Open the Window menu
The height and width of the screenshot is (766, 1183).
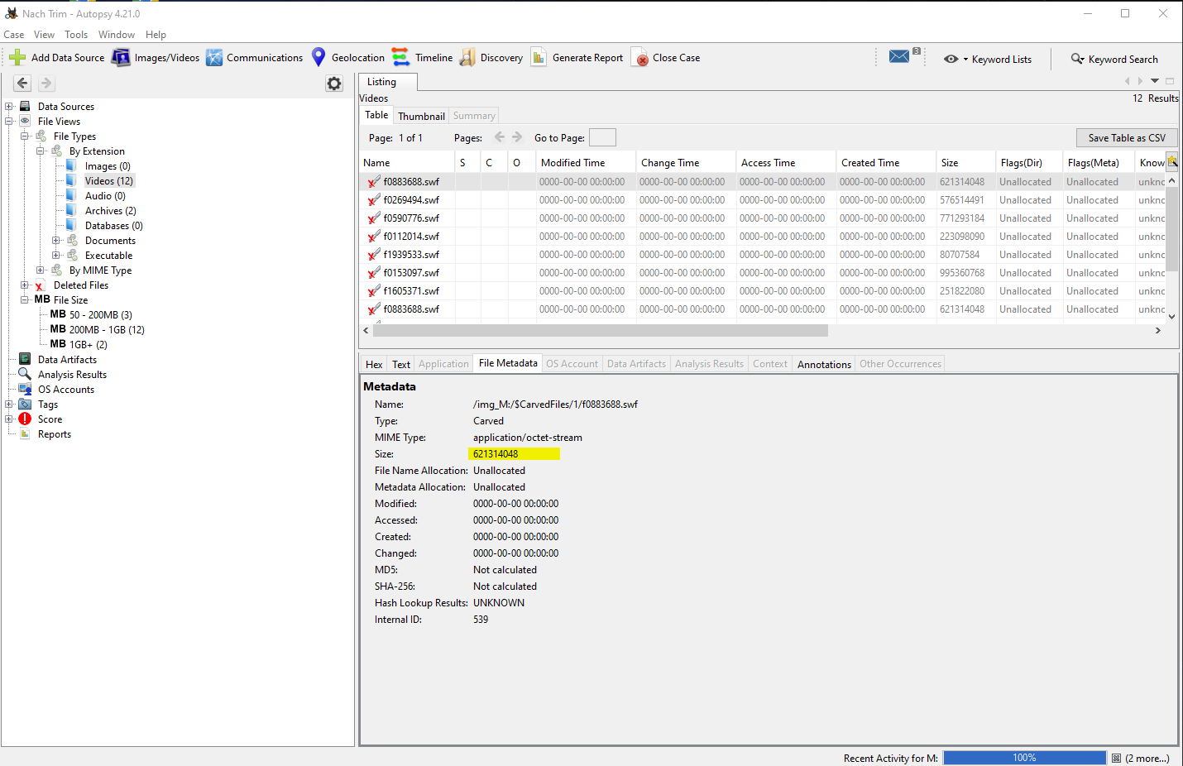117,35
